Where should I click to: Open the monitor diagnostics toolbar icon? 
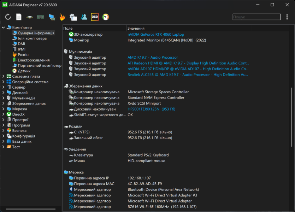tap(52, 17)
